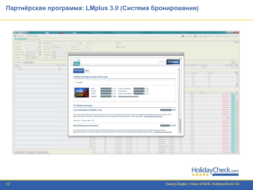Click the Fernwartung toolbar link
Viewport: 253px width, 190px height.
coord(234,36)
